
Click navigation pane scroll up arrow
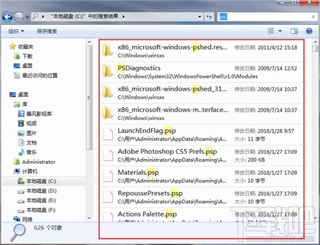[x=90, y=42]
